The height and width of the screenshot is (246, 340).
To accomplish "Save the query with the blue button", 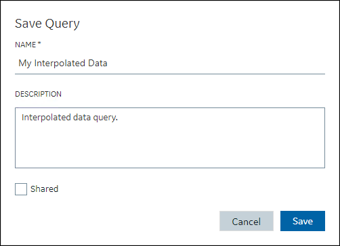I will pyautogui.click(x=303, y=221).
